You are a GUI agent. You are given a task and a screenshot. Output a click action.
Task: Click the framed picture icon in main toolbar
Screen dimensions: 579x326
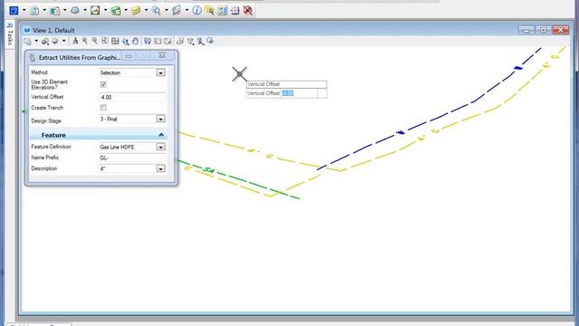click(x=95, y=10)
